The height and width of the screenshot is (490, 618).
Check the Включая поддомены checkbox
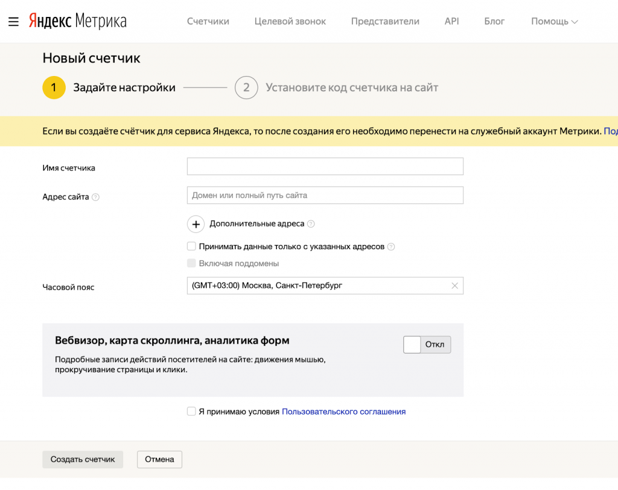191,263
